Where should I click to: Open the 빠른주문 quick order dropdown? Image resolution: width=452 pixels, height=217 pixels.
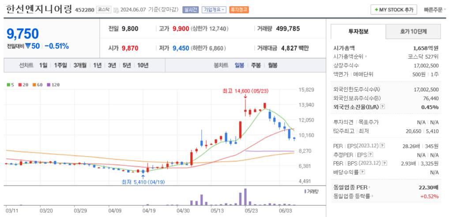(434, 10)
